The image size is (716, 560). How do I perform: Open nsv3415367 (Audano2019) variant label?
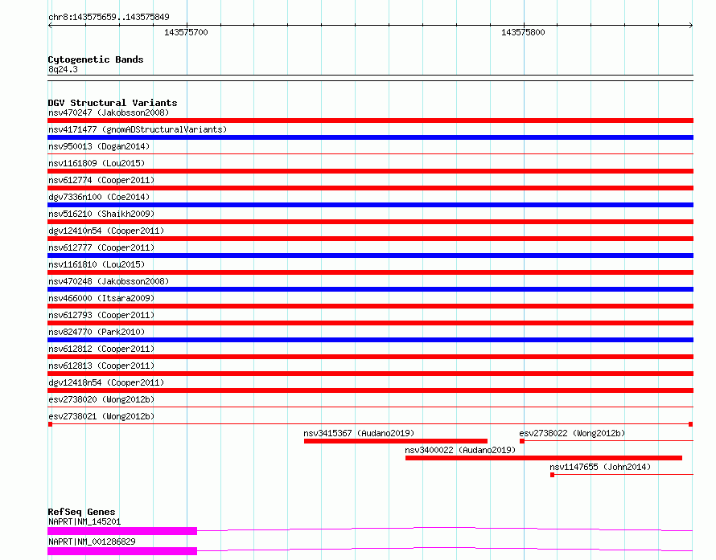(x=359, y=433)
